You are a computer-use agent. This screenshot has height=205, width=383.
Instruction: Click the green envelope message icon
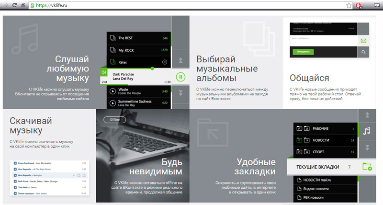click(363, 41)
